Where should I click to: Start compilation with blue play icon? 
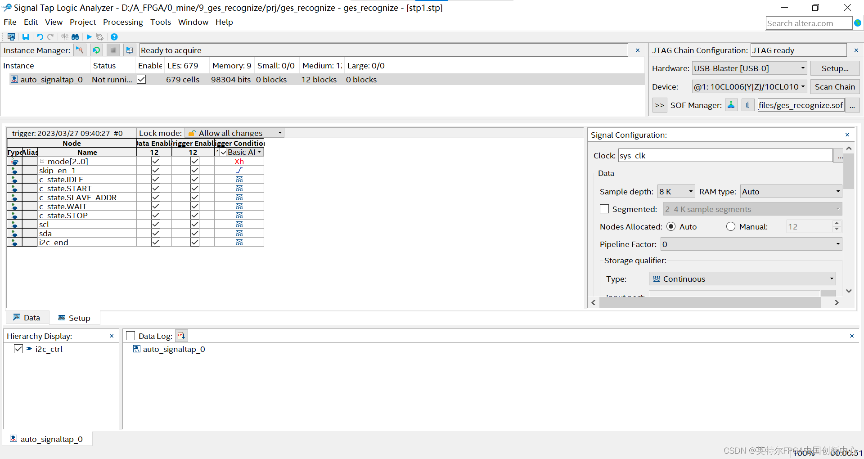(x=89, y=37)
